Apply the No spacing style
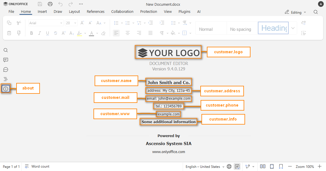The width and height of the screenshot is (326, 171). click(x=242, y=28)
